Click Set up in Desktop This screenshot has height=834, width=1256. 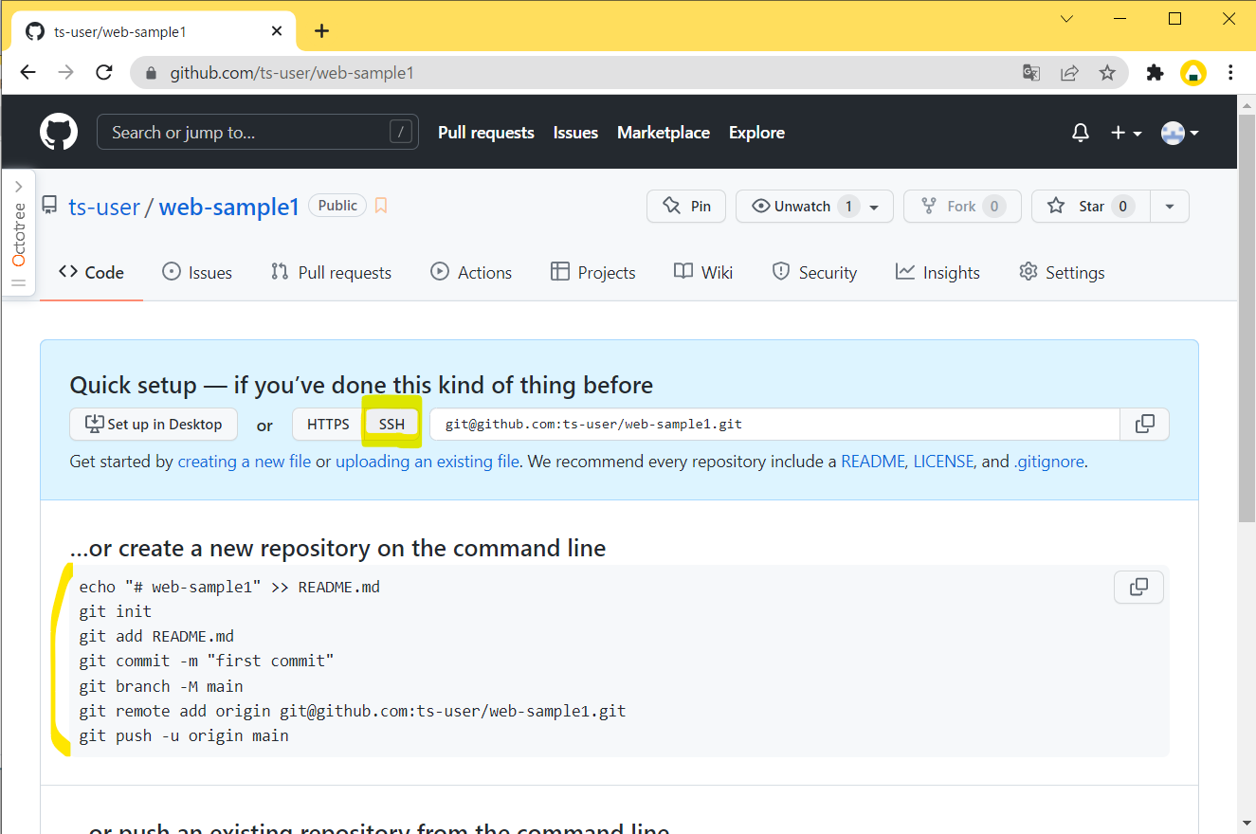point(154,424)
